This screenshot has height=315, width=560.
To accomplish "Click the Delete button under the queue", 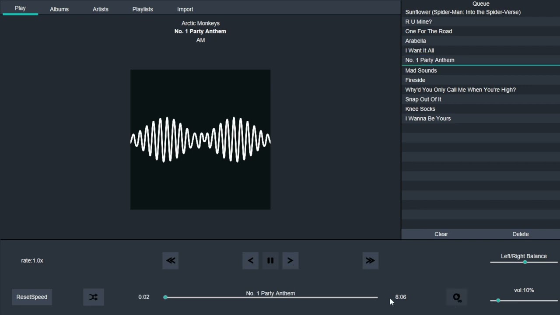I will pyautogui.click(x=521, y=234).
